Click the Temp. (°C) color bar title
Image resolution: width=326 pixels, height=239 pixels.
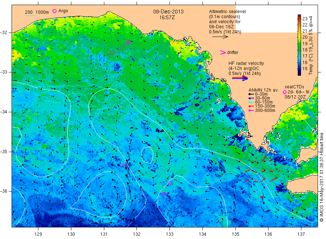[x=311, y=45]
